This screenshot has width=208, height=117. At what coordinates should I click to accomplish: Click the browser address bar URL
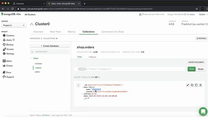coord(86,9)
